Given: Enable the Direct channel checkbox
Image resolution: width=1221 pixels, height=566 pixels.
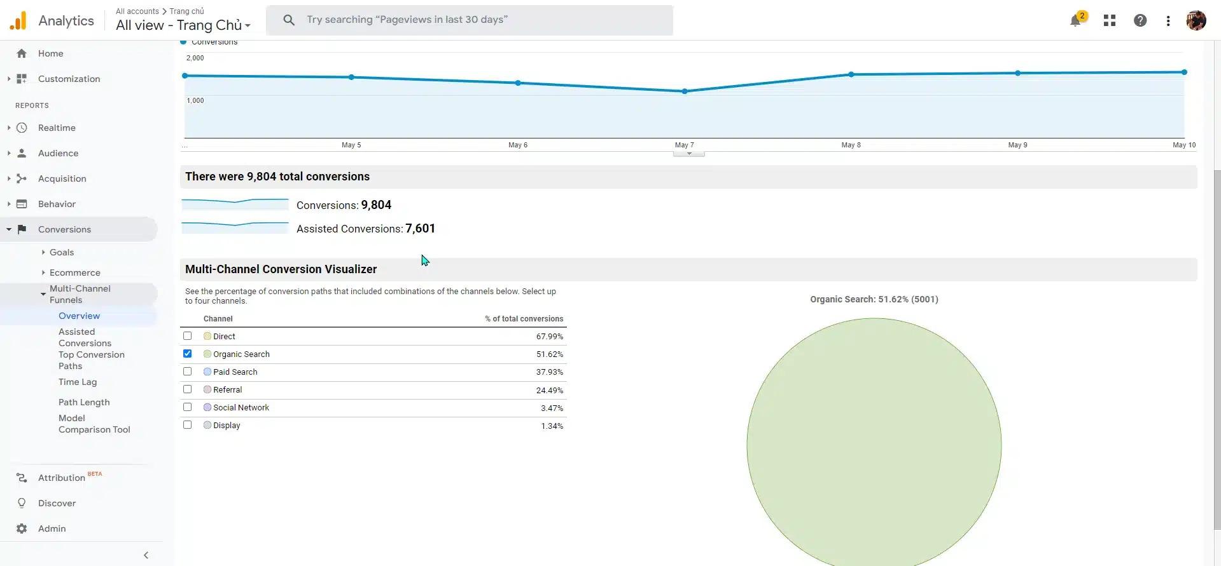Looking at the screenshot, I should (x=187, y=336).
